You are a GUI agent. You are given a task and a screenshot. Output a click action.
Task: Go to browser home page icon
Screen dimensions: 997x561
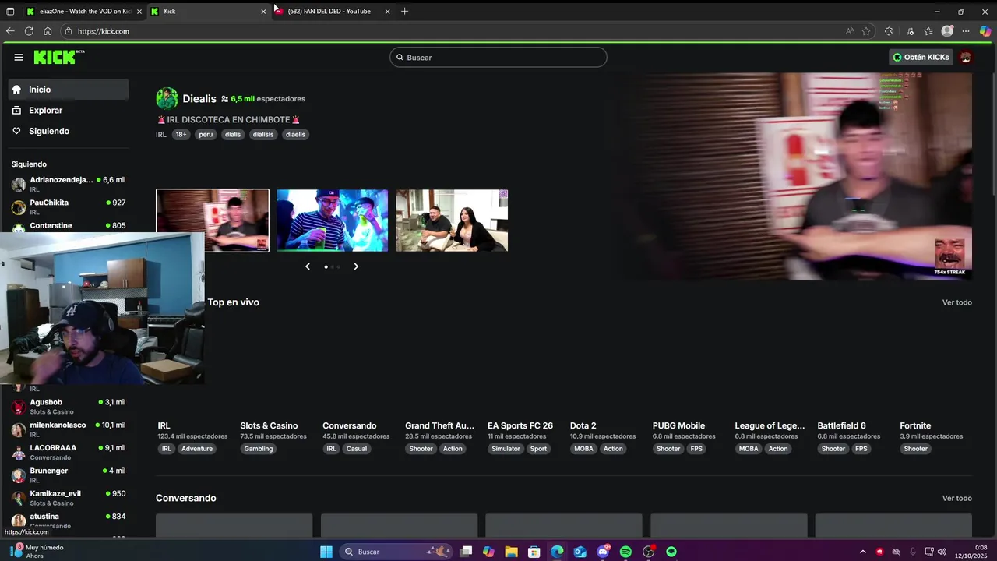point(48,31)
